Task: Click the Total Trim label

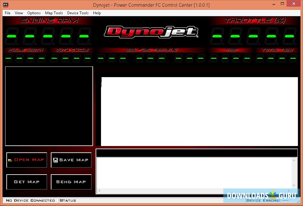Action: (x=278, y=50)
